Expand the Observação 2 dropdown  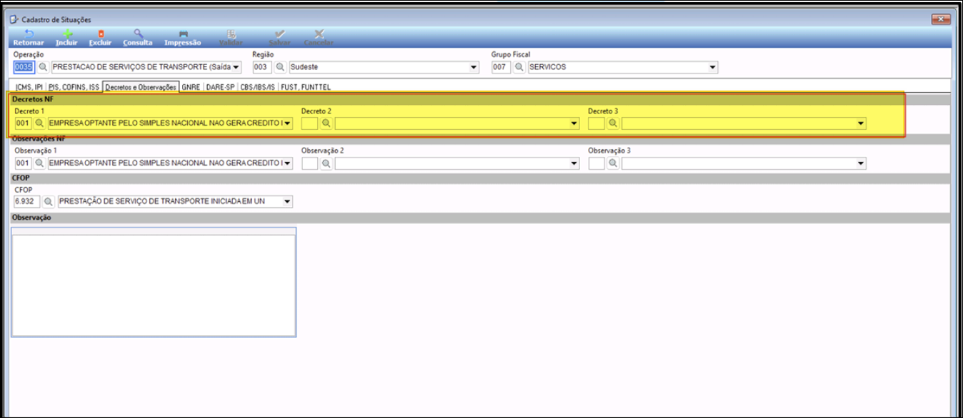click(x=574, y=163)
